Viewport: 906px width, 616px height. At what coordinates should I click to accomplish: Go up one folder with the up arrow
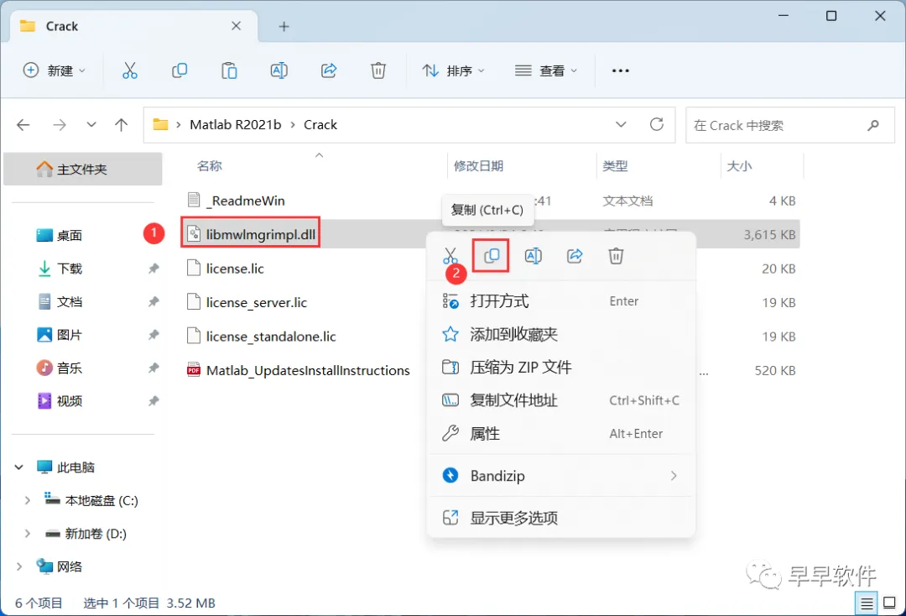coord(122,125)
